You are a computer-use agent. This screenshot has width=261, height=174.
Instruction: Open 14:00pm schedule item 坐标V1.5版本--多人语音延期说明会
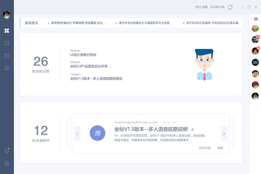pyautogui.click(x=96, y=78)
